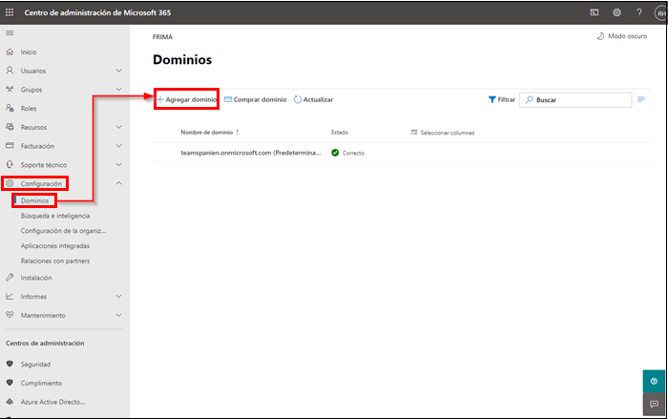This screenshot has width=668, height=419.
Task: Click the Facturación card icon
Action: [10, 145]
